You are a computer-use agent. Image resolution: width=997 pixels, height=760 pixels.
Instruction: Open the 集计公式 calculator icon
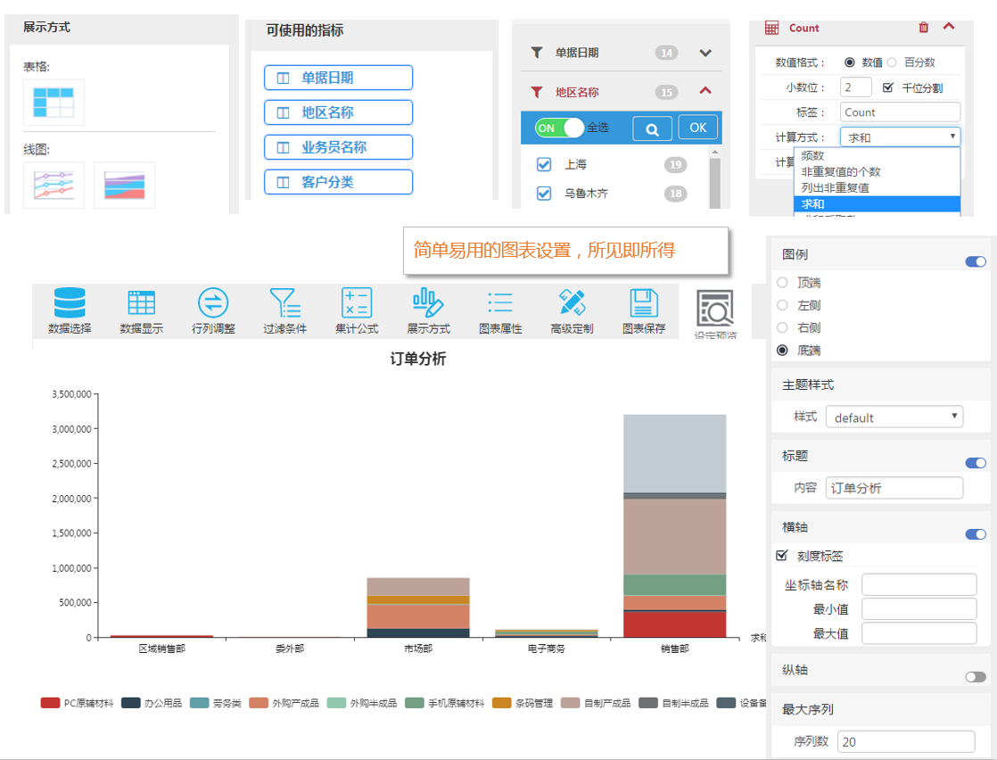coord(357,303)
